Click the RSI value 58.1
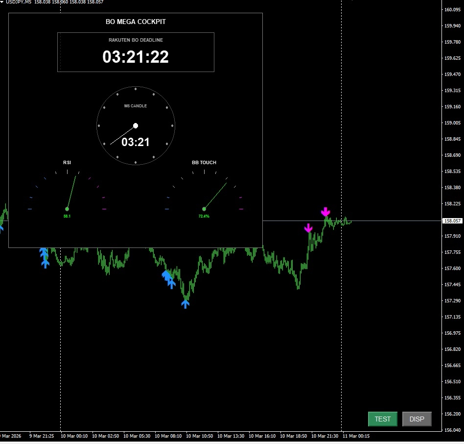Viewport: 464px width, 444px height. pyautogui.click(x=67, y=216)
